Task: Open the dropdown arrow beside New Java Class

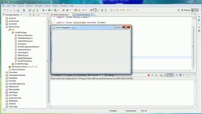Action: [70, 10]
